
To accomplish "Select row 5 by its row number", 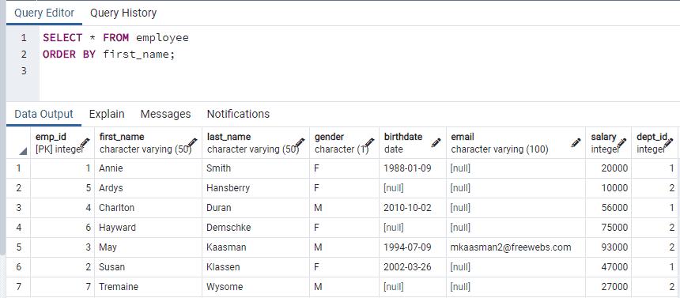I will (x=18, y=247).
